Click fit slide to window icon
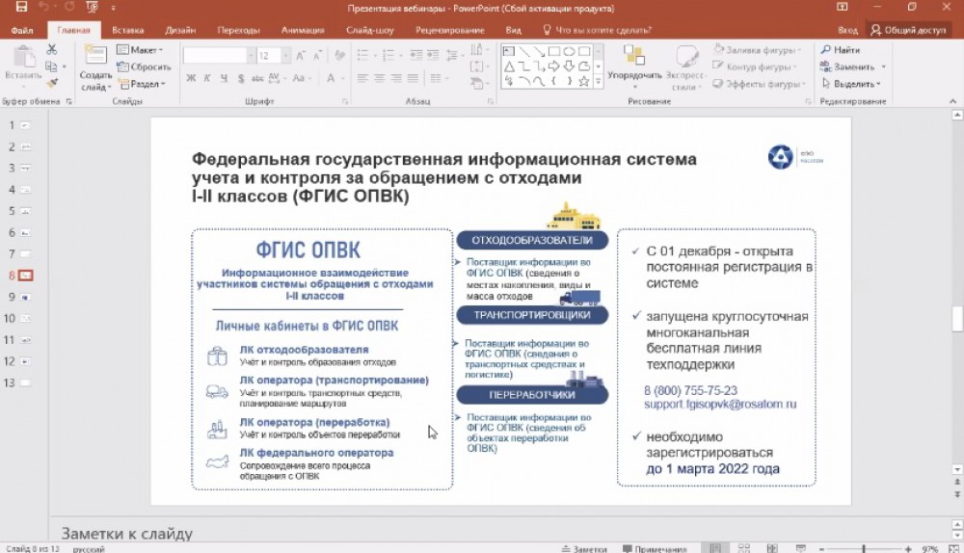Viewport: 964px width, 553px height. pyautogui.click(x=954, y=548)
